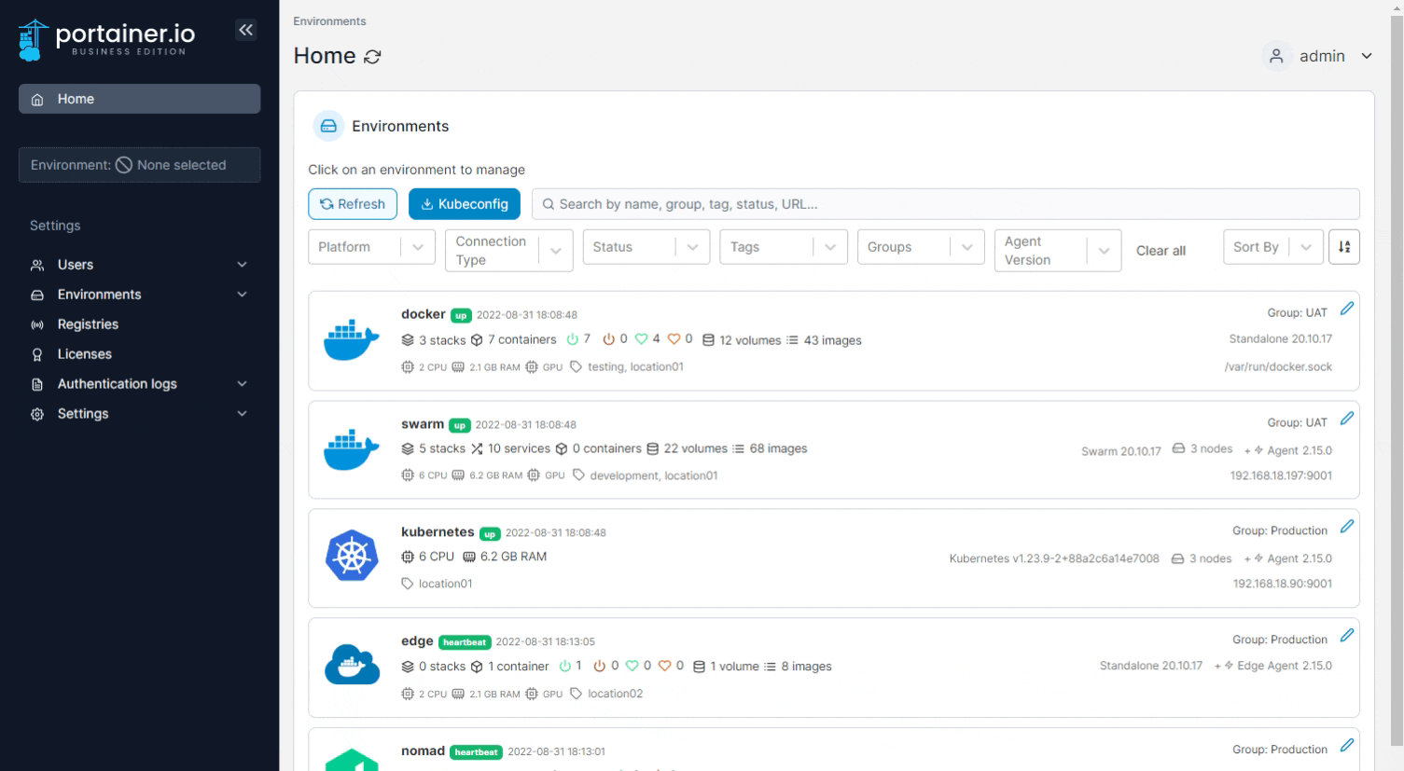The width and height of the screenshot is (1404, 771).
Task: Click the whale icon for swarm environment
Action: pyautogui.click(x=352, y=449)
